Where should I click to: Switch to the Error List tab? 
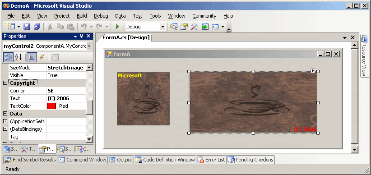click(211, 160)
